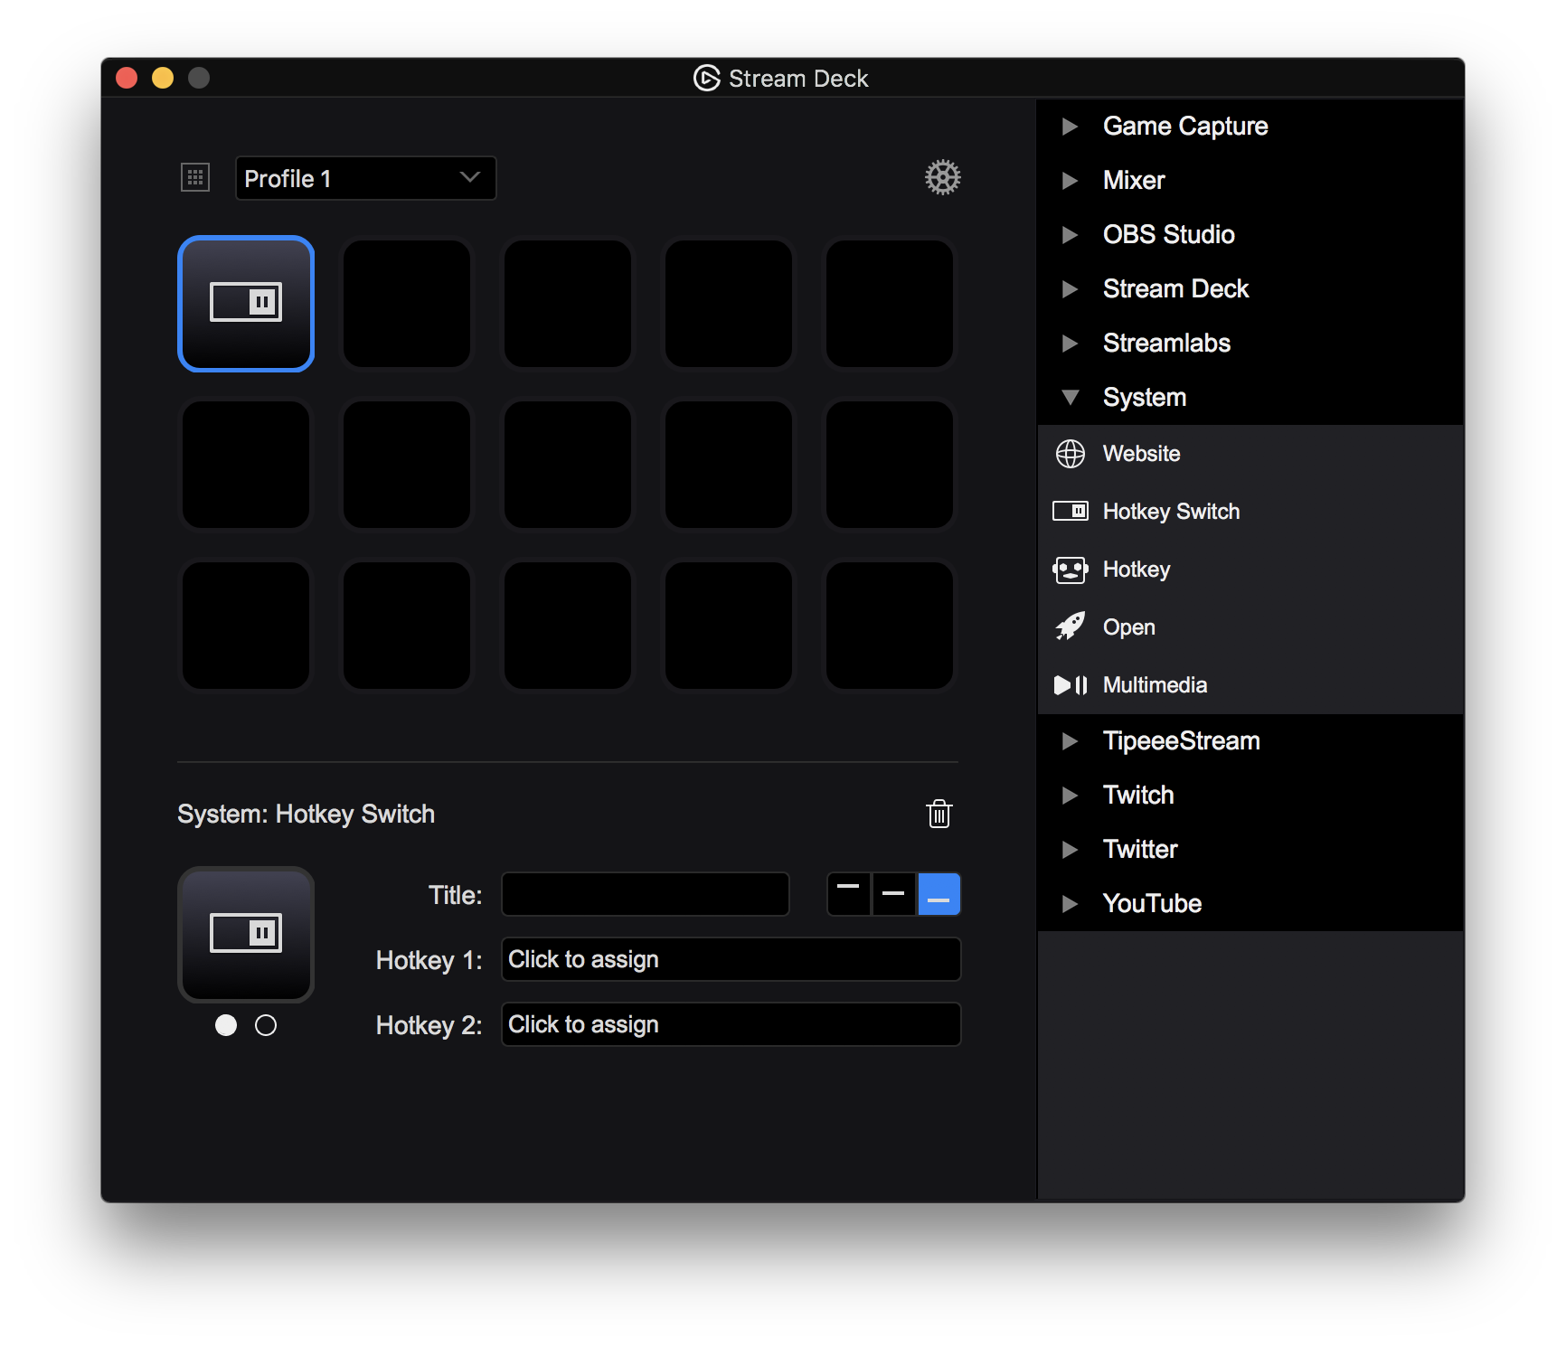
Task: Select the Hotkey action label
Action: click(1137, 570)
